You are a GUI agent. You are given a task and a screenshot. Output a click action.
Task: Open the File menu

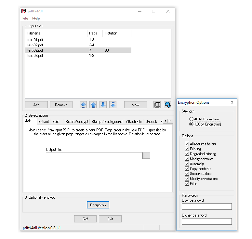coord(25,18)
